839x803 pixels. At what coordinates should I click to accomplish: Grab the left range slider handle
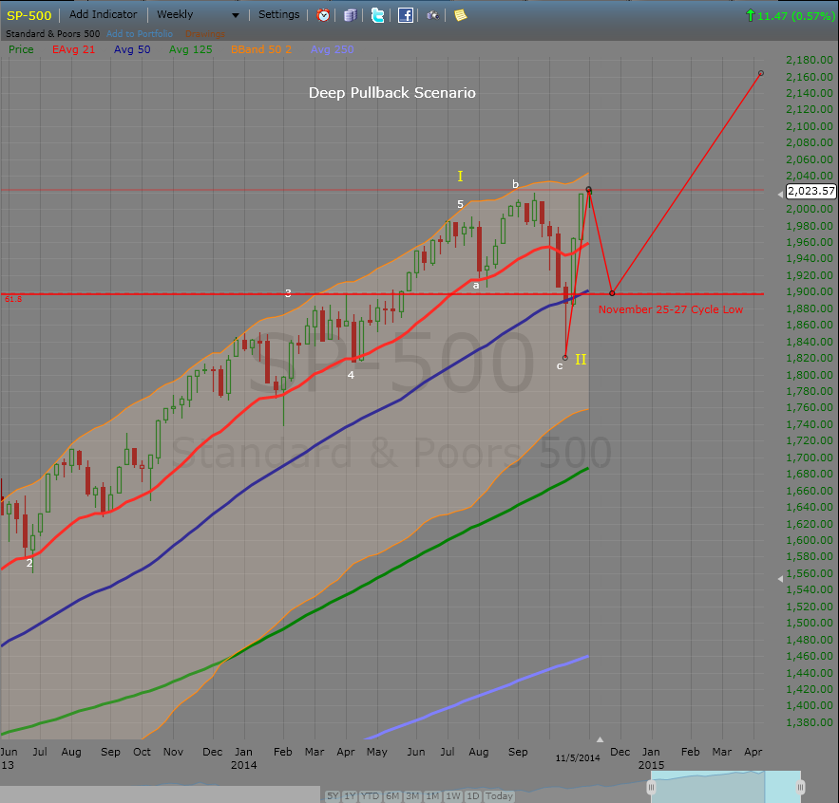pos(651,787)
